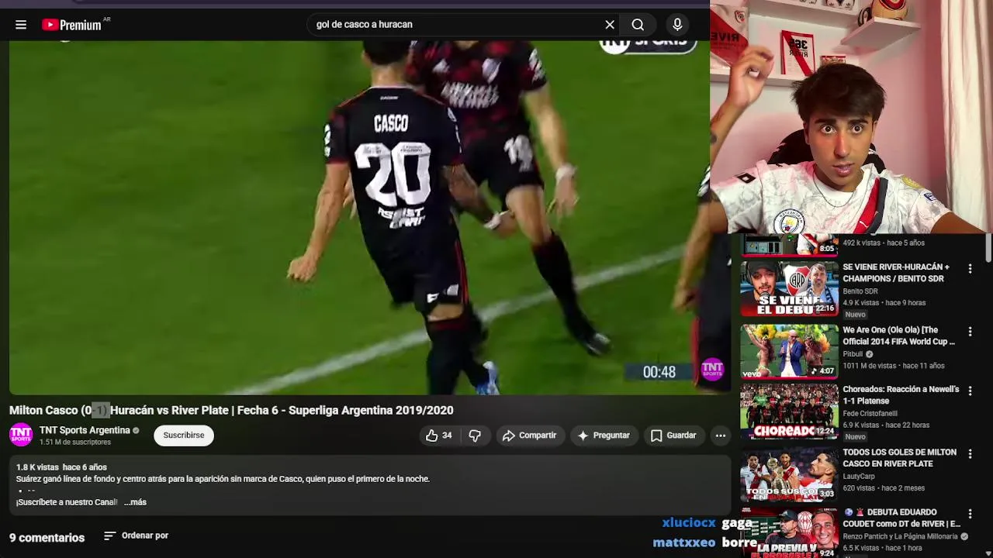Image resolution: width=993 pixels, height=558 pixels.
Task: Open TNT Sports Argentina channel avatar
Action: coord(21,435)
